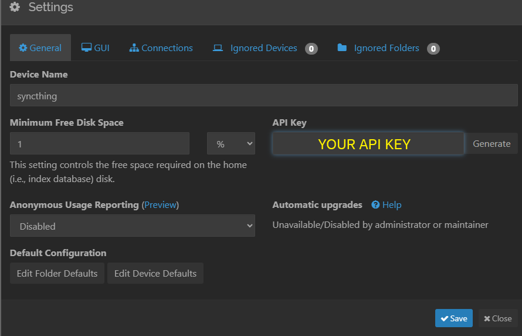Open the Ignored Folders tab
The width and height of the screenshot is (522, 336).
[388, 48]
